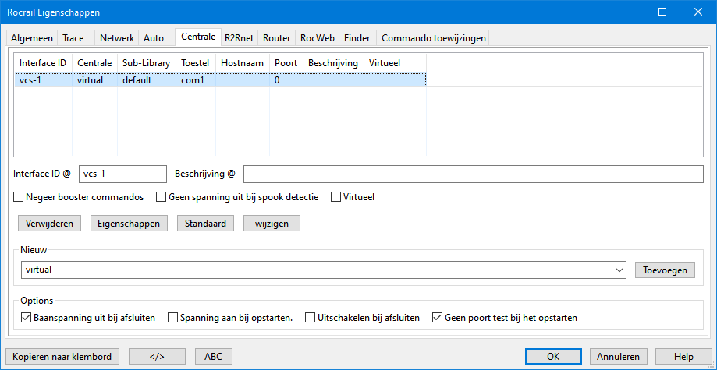
Task: Enable Spanning aan bij opstarten
Action: [x=173, y=318]
